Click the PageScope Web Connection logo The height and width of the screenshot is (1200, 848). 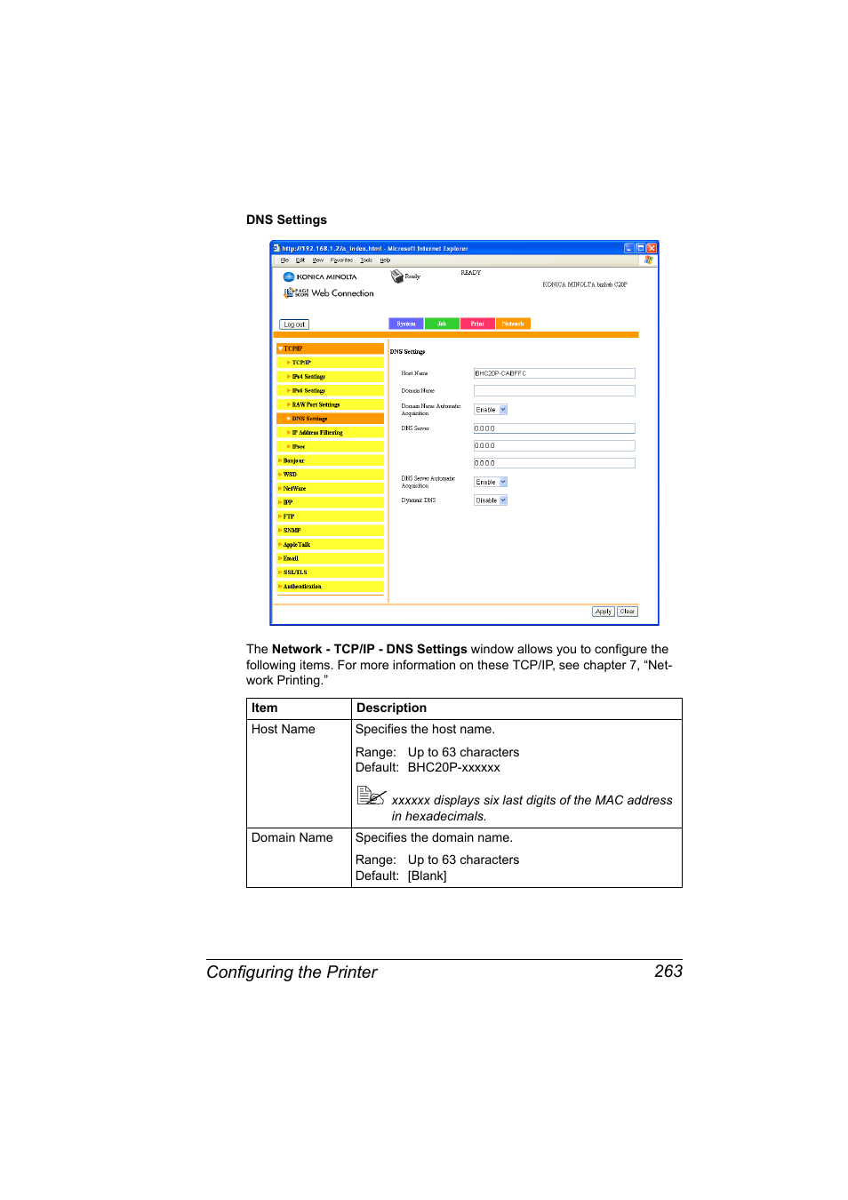pyautogui.click(x=329, y=292)
